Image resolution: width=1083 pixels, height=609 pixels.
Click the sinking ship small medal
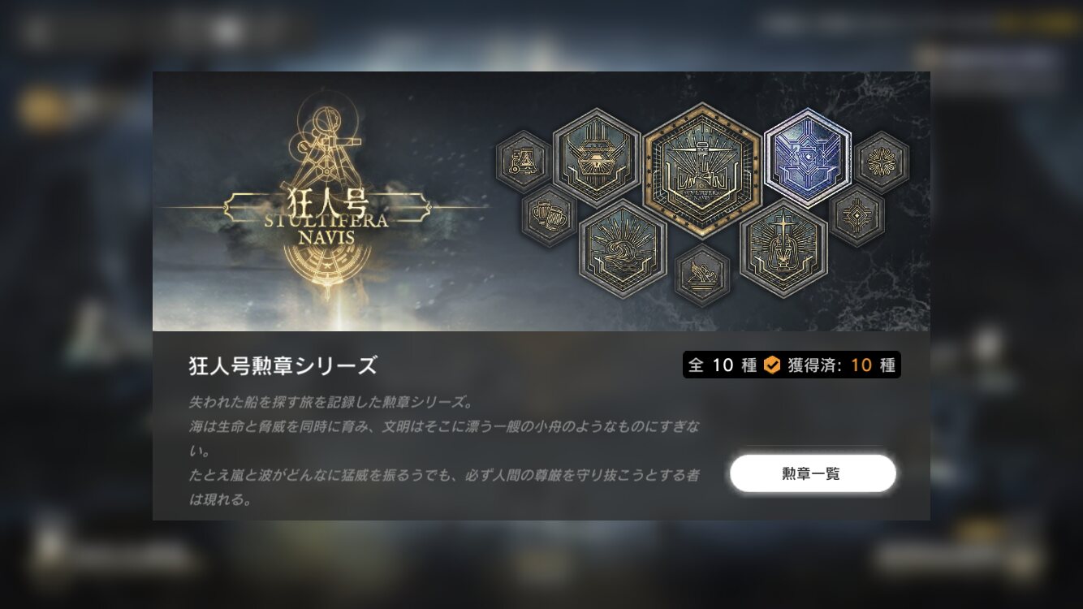702,275
